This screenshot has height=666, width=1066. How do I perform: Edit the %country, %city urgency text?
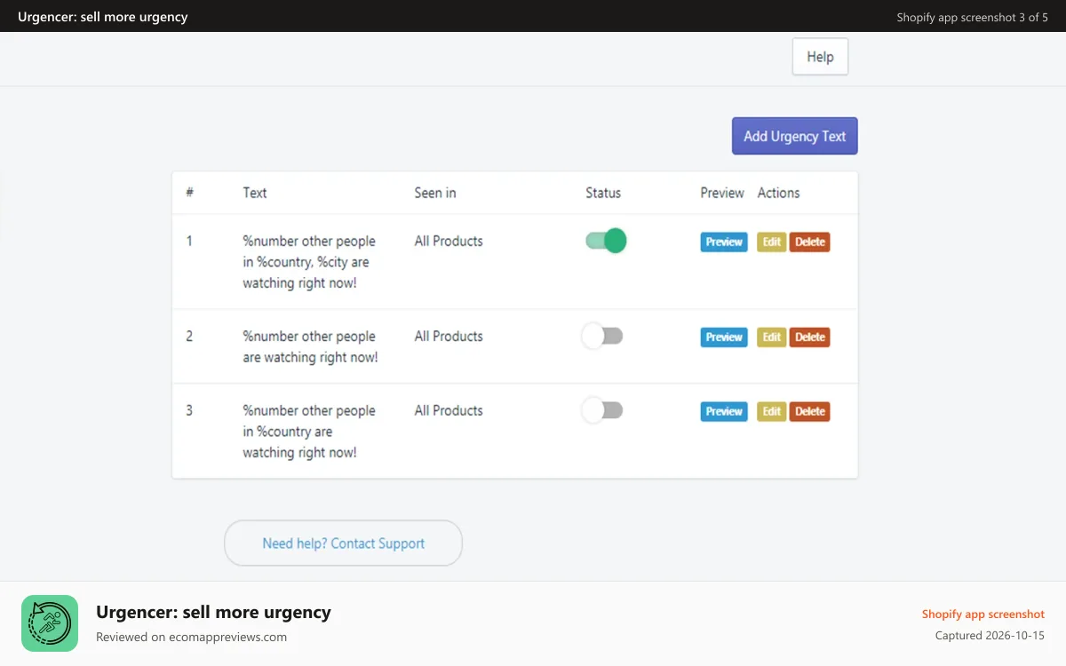[x=771, y=242]
